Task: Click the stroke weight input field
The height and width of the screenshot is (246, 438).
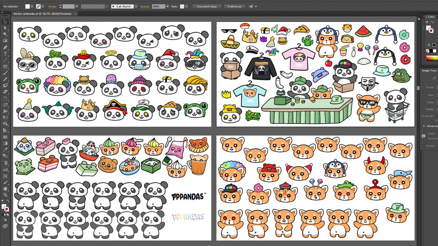Action: click(x=68, y=7)
